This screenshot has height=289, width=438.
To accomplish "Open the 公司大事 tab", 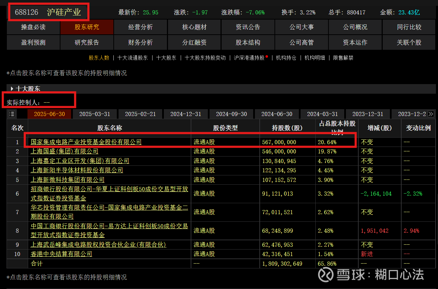I will (x=302, y=27).
